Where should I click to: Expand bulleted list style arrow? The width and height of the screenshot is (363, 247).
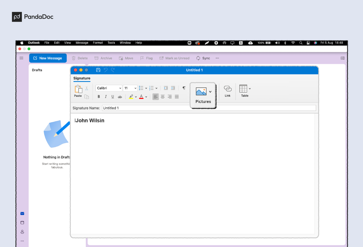point(146,88)
